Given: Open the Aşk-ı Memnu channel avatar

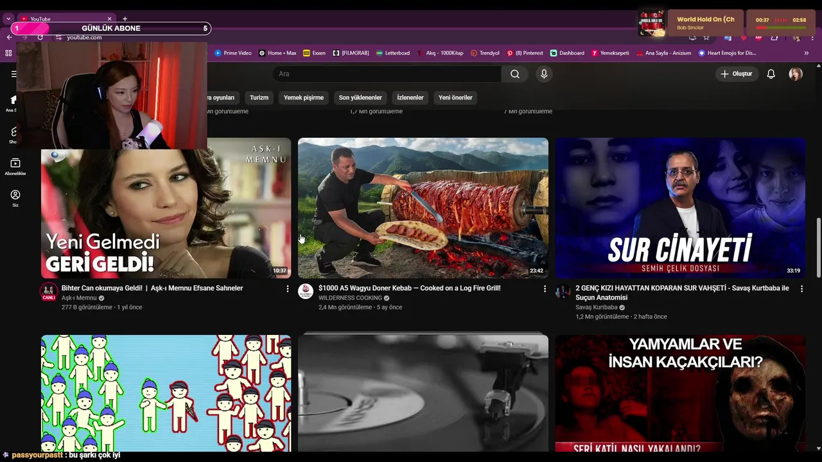Looking at the screenshot, I should (49, 291).
